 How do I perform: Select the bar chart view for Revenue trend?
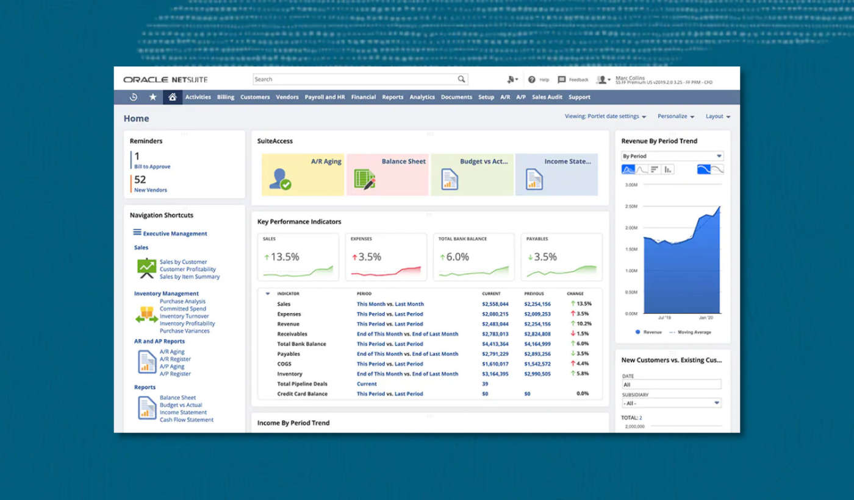coord(668,169)
